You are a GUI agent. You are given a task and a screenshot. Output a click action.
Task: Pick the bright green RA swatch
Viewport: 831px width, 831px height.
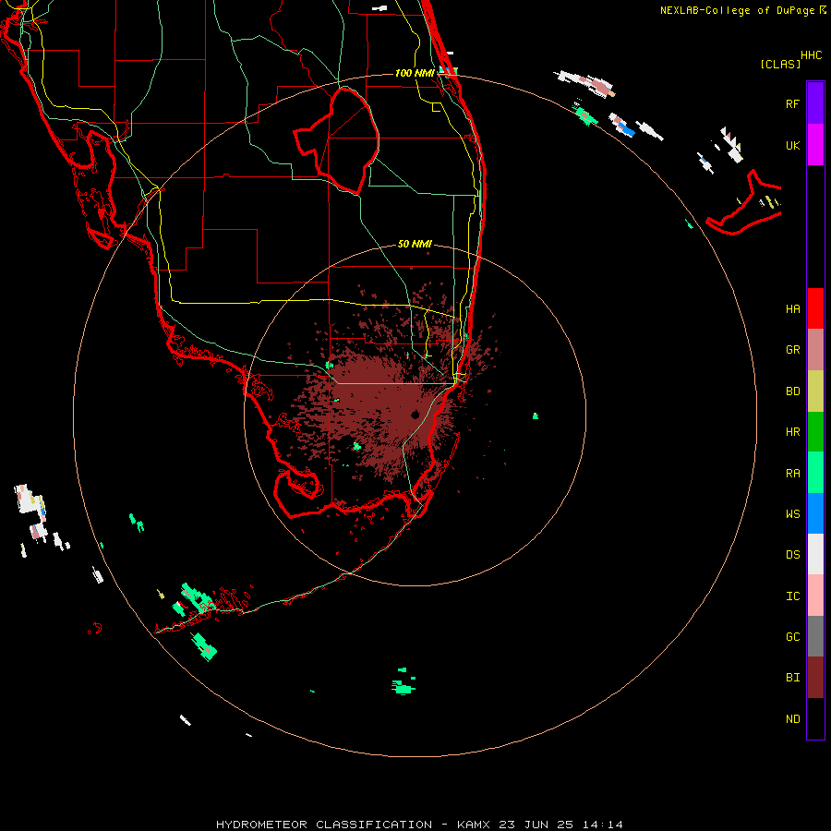click(x=815, y=473)
